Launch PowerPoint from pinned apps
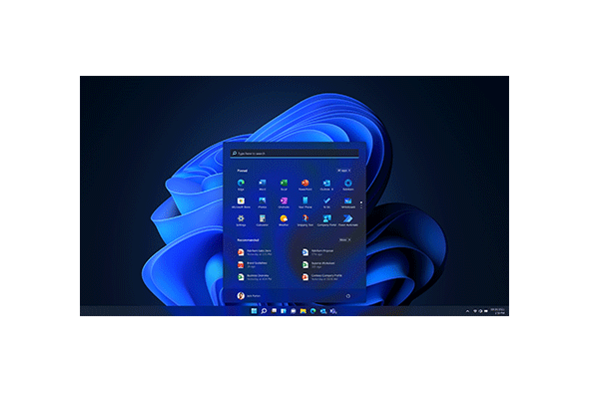 pyautogui.click(x=304, y=185)
